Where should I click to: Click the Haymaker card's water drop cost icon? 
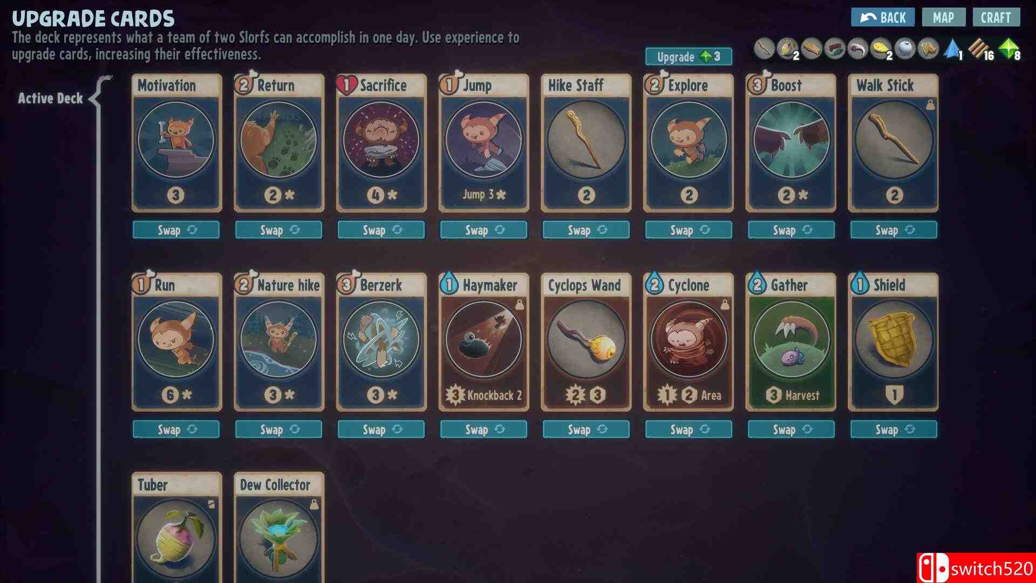448,284
